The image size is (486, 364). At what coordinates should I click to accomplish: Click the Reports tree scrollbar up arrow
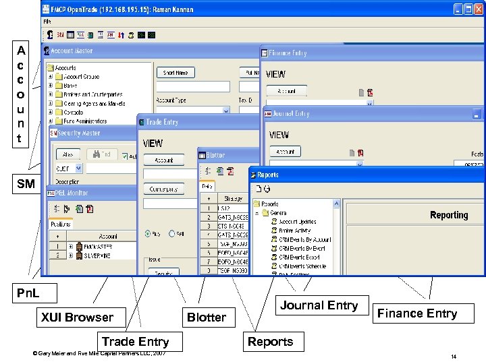coord(336,203)
